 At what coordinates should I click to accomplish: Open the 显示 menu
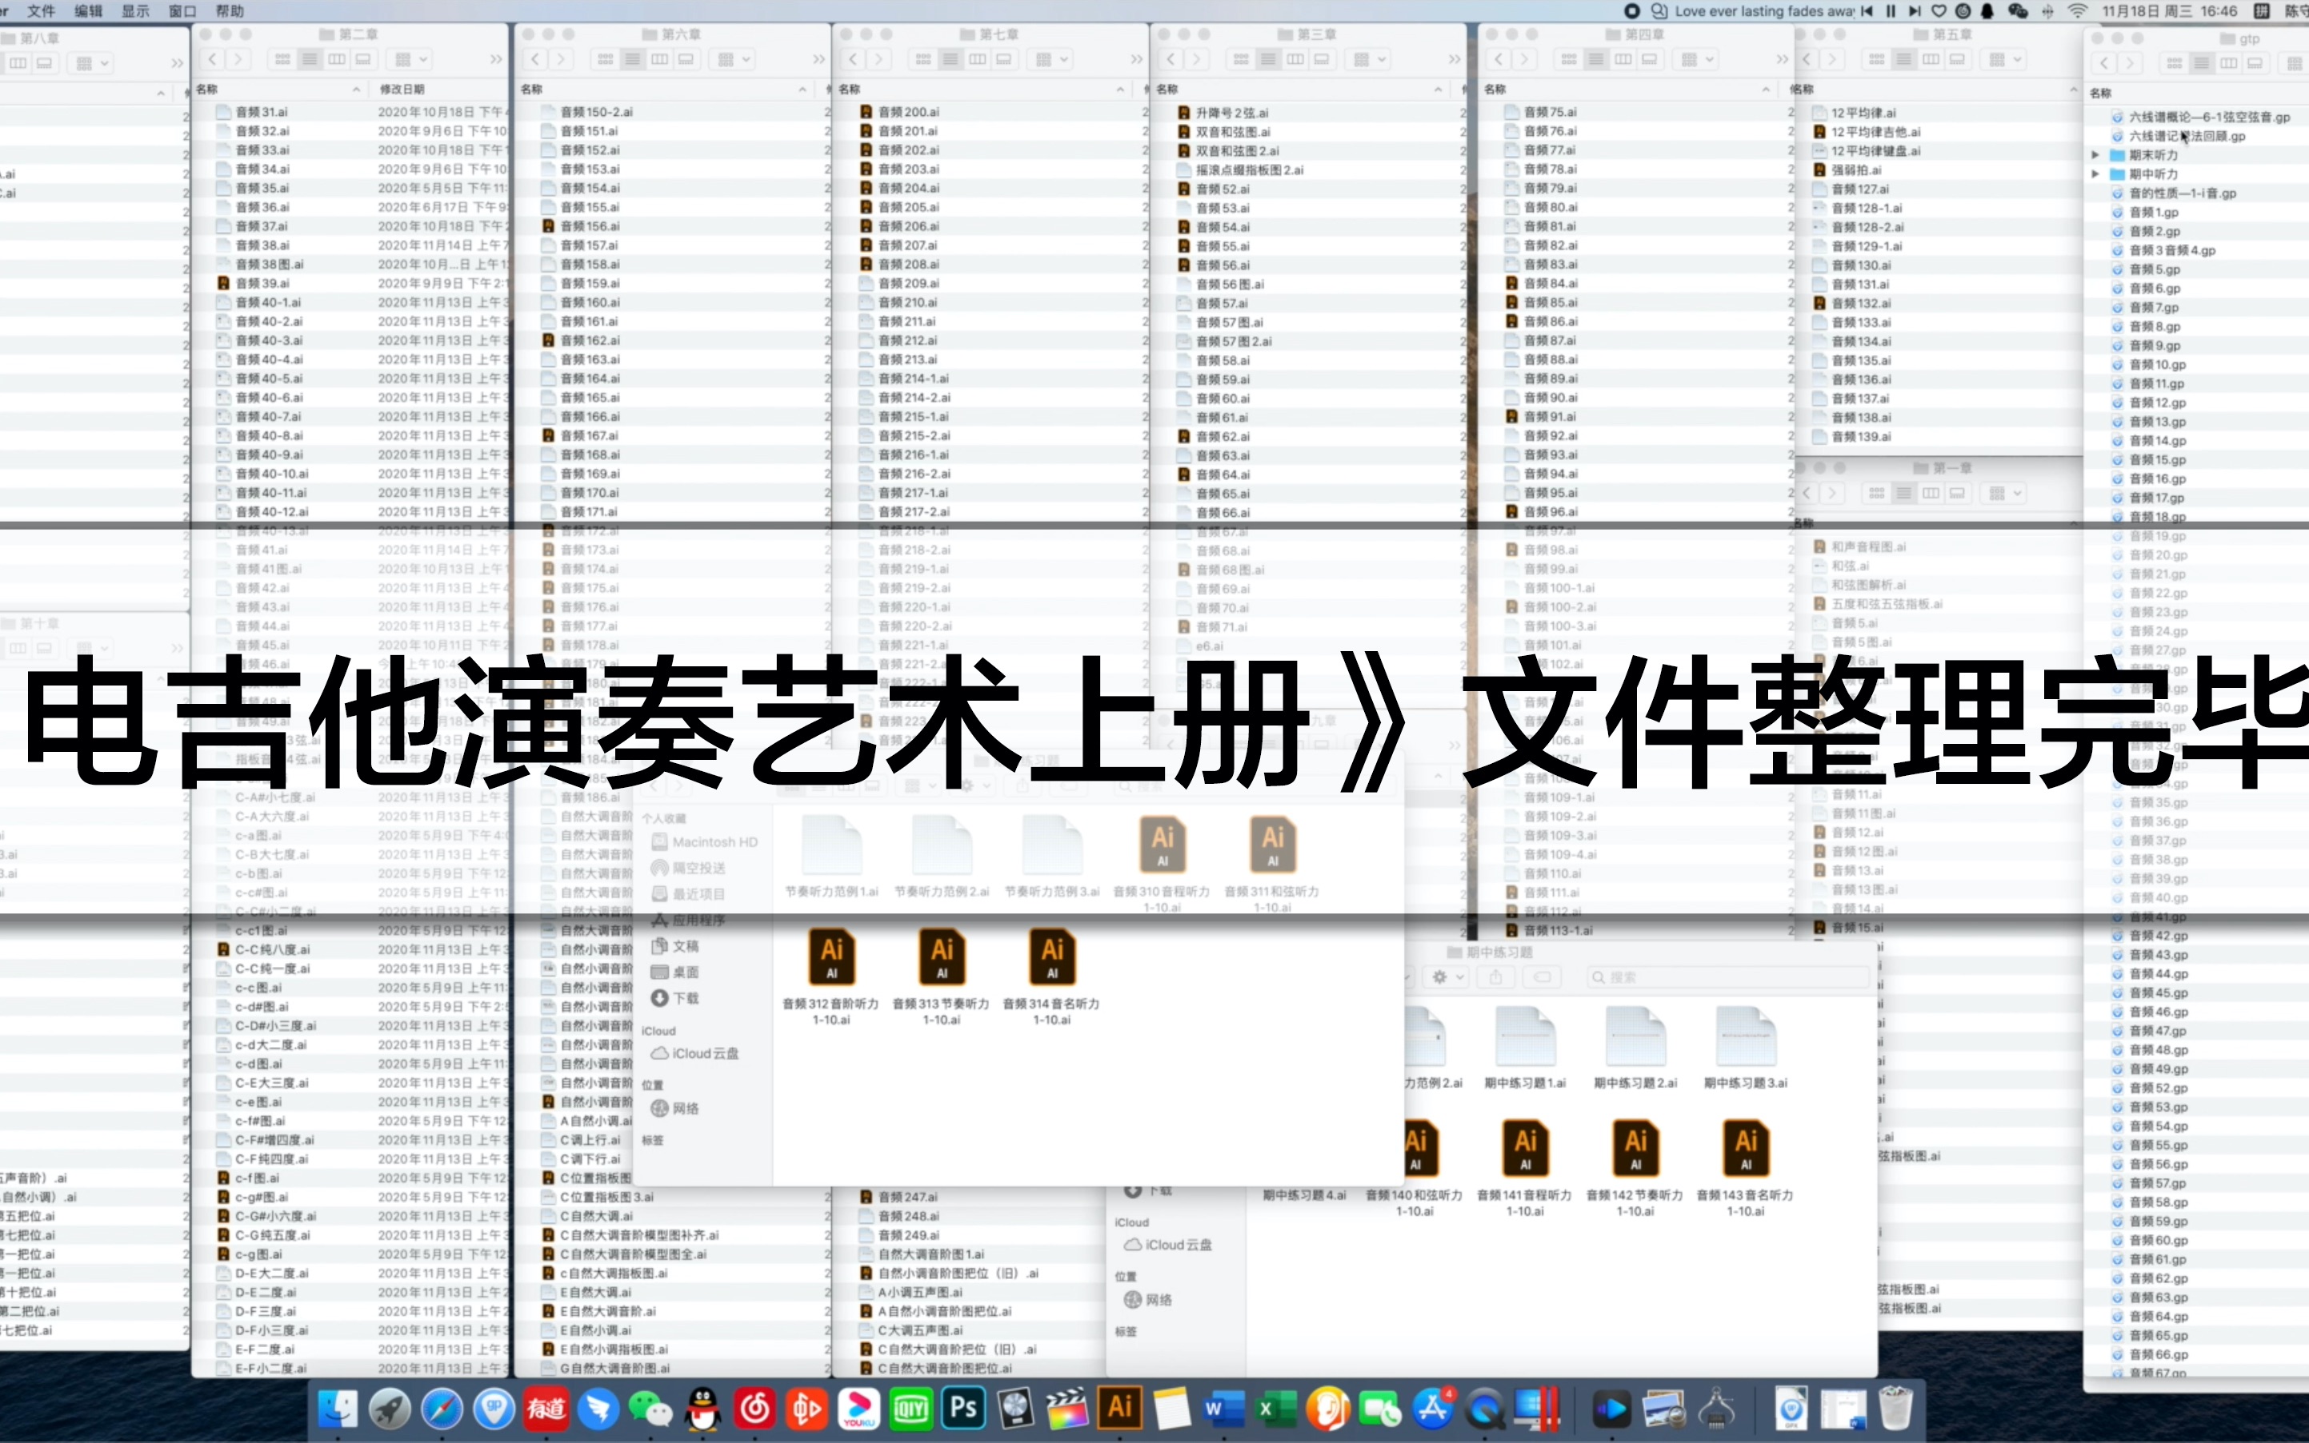[x=135, y=10]
